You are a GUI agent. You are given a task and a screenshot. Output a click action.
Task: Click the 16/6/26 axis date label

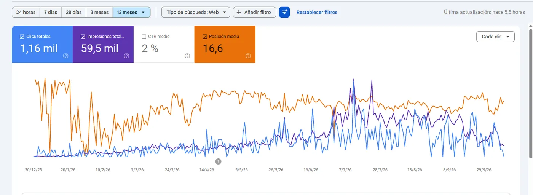click(311, 170)
